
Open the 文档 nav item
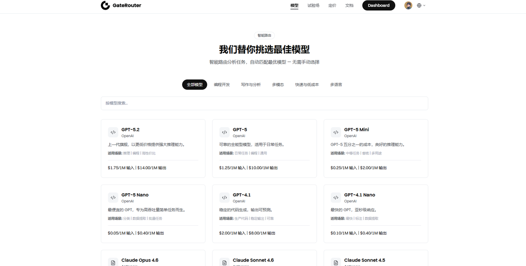[349, 5]
